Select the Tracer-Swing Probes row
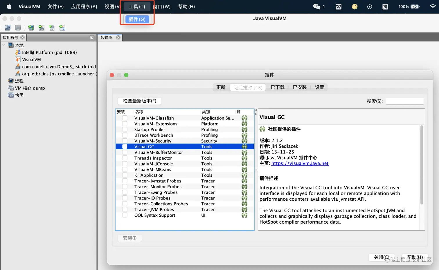 coord(185,192)
